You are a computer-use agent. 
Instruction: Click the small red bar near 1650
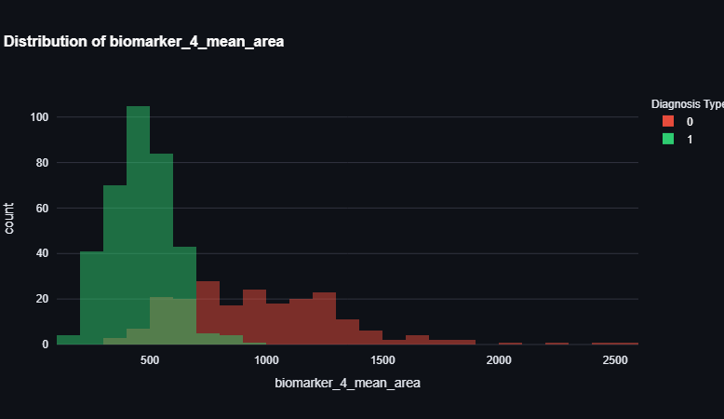click(417, 340)
